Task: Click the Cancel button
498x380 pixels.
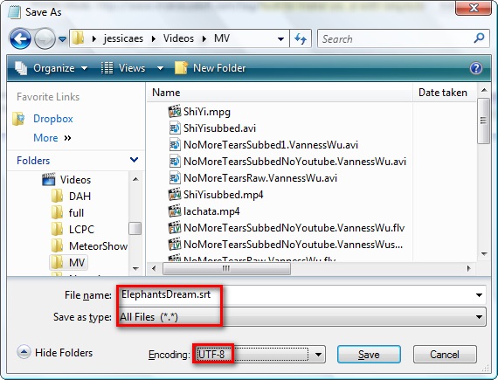Action: (x=445, y=355)
